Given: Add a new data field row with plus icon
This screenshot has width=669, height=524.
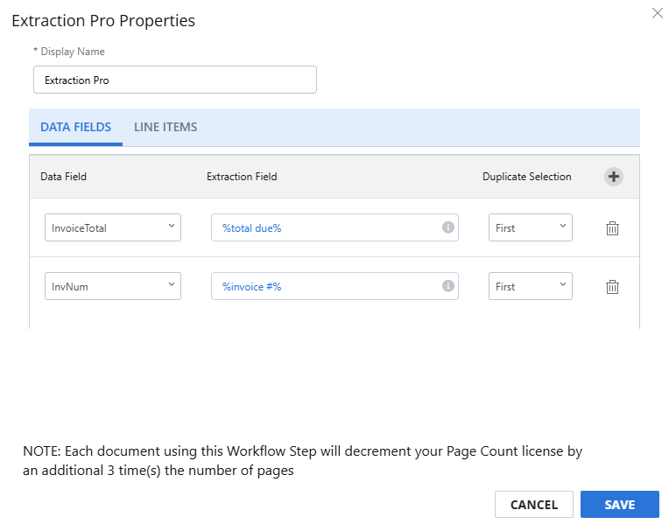Looking at the screenshot, I should (x=614, y=177).
